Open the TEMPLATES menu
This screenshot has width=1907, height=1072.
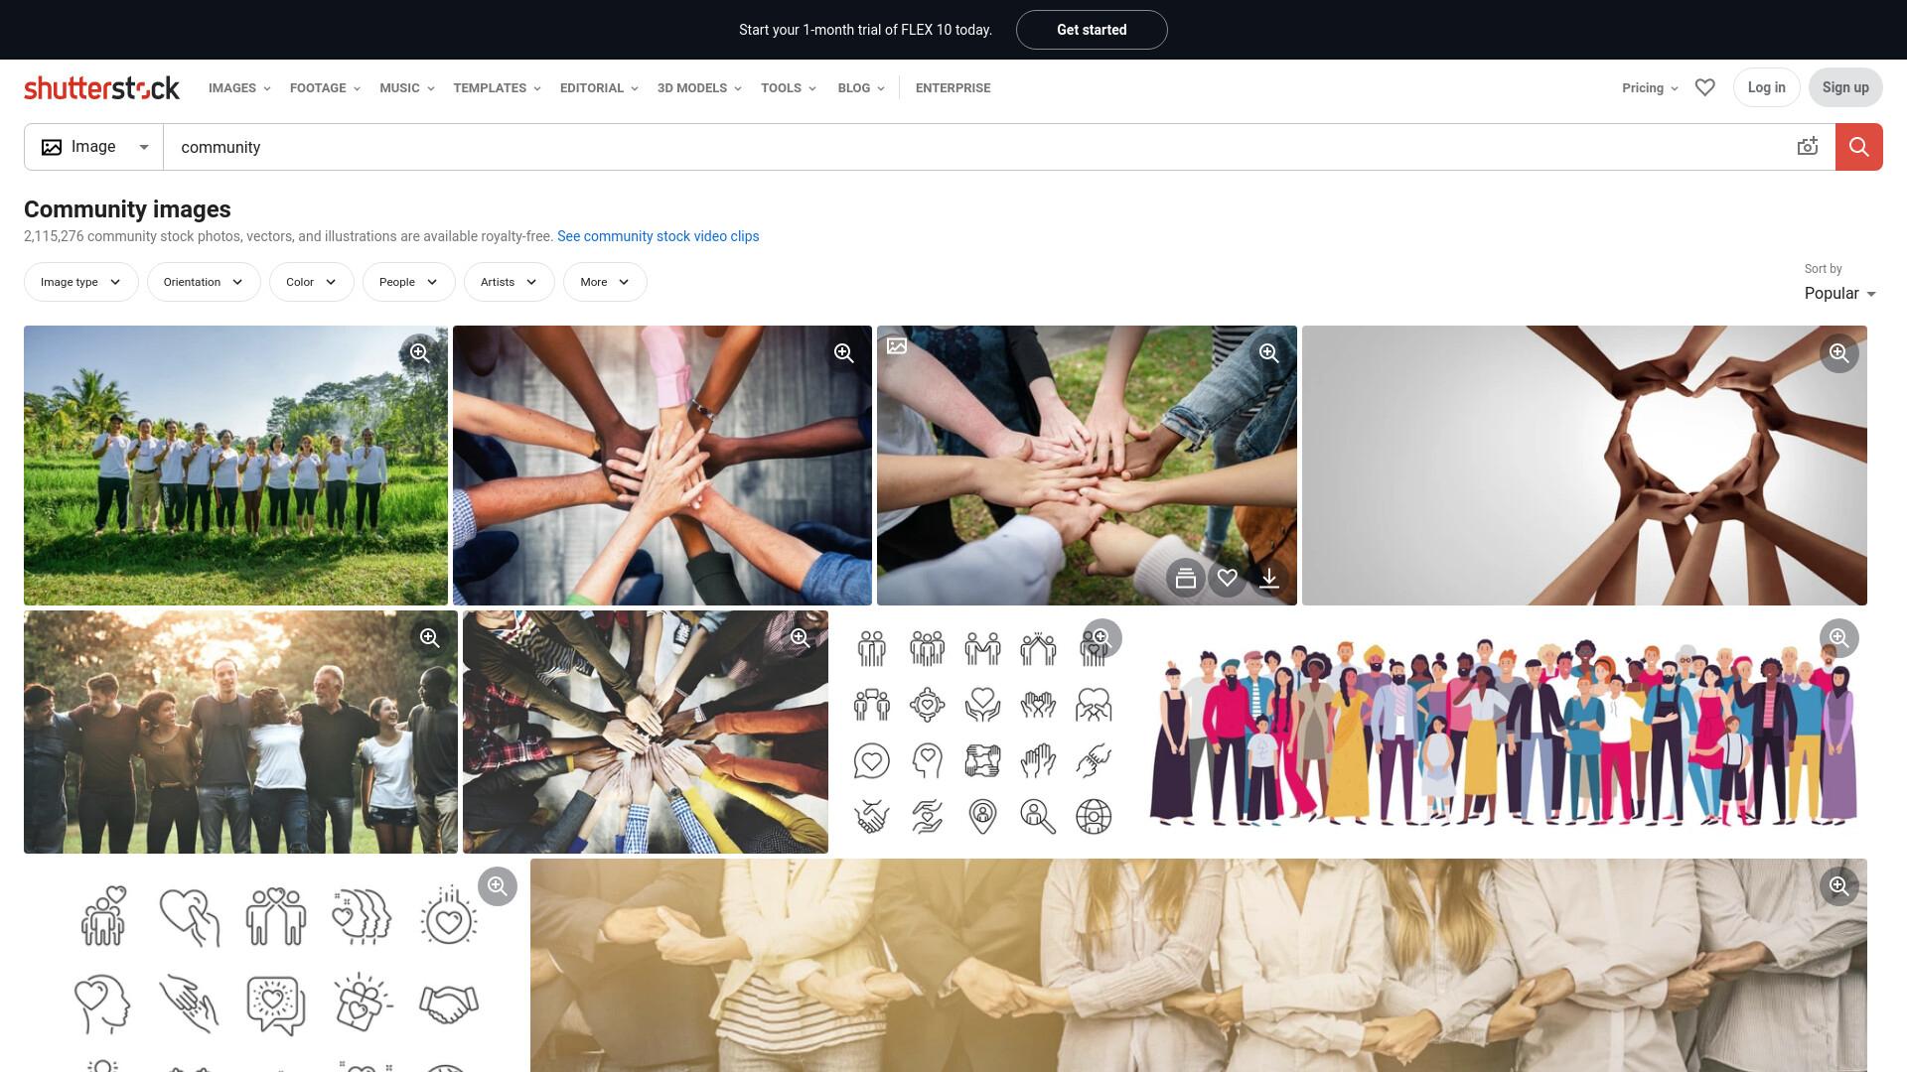497,87
